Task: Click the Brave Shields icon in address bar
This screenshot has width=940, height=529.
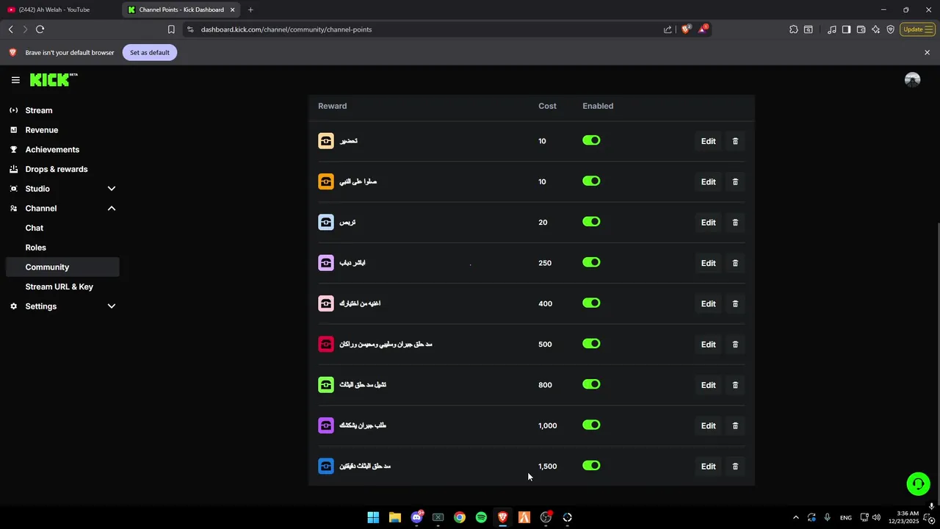Action: 686,29
